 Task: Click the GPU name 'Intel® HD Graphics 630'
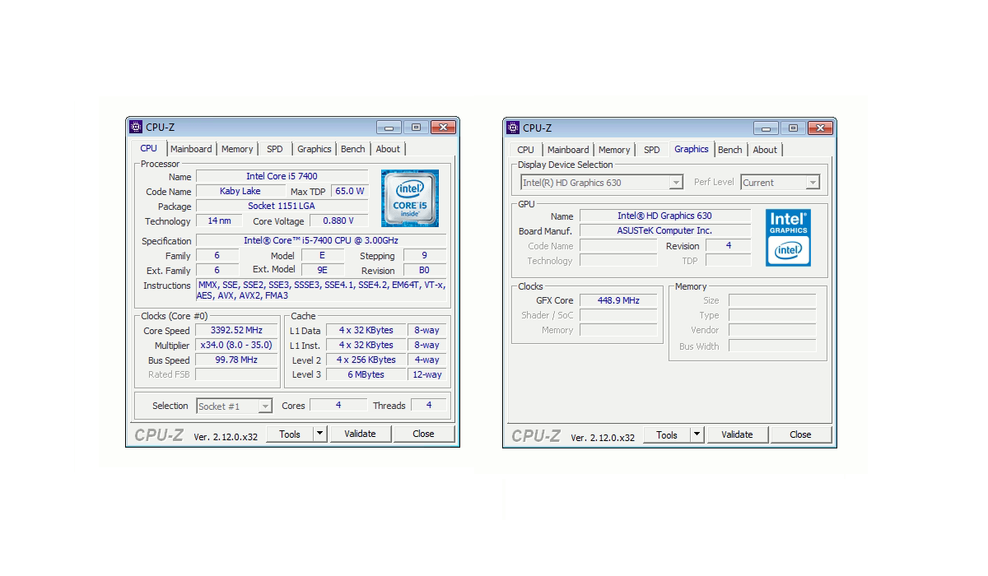coord(665,216)
